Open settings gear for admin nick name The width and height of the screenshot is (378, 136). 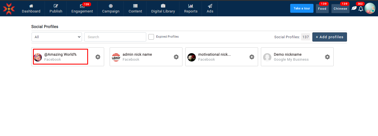176,57
